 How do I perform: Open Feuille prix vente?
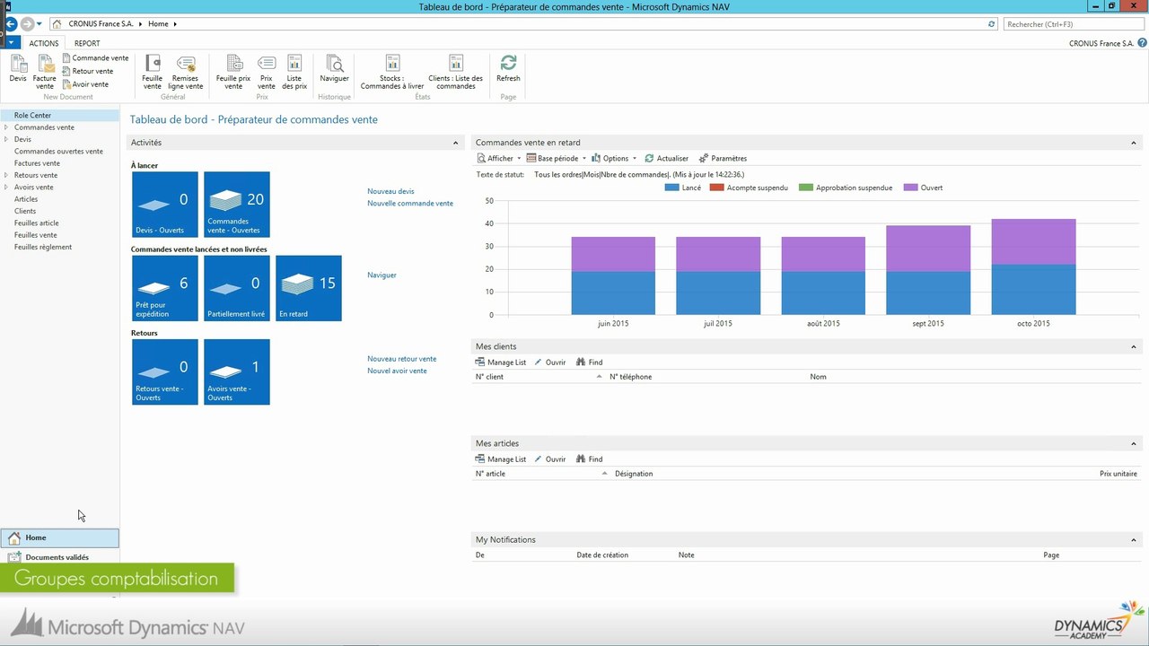point(233,72)
